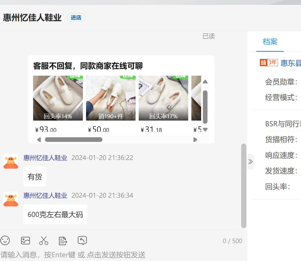Open the 惠东县 link in profile panel
Image resolution: width=301 pixels, height=261 pixels.
(x=291, y=63)
